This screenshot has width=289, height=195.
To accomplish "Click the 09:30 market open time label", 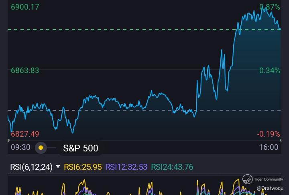I will click(x=20, y=147).
